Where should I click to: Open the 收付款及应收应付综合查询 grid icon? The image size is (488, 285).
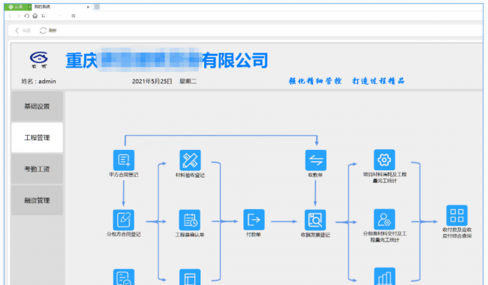pyautogui.click(x=456, y=215)
